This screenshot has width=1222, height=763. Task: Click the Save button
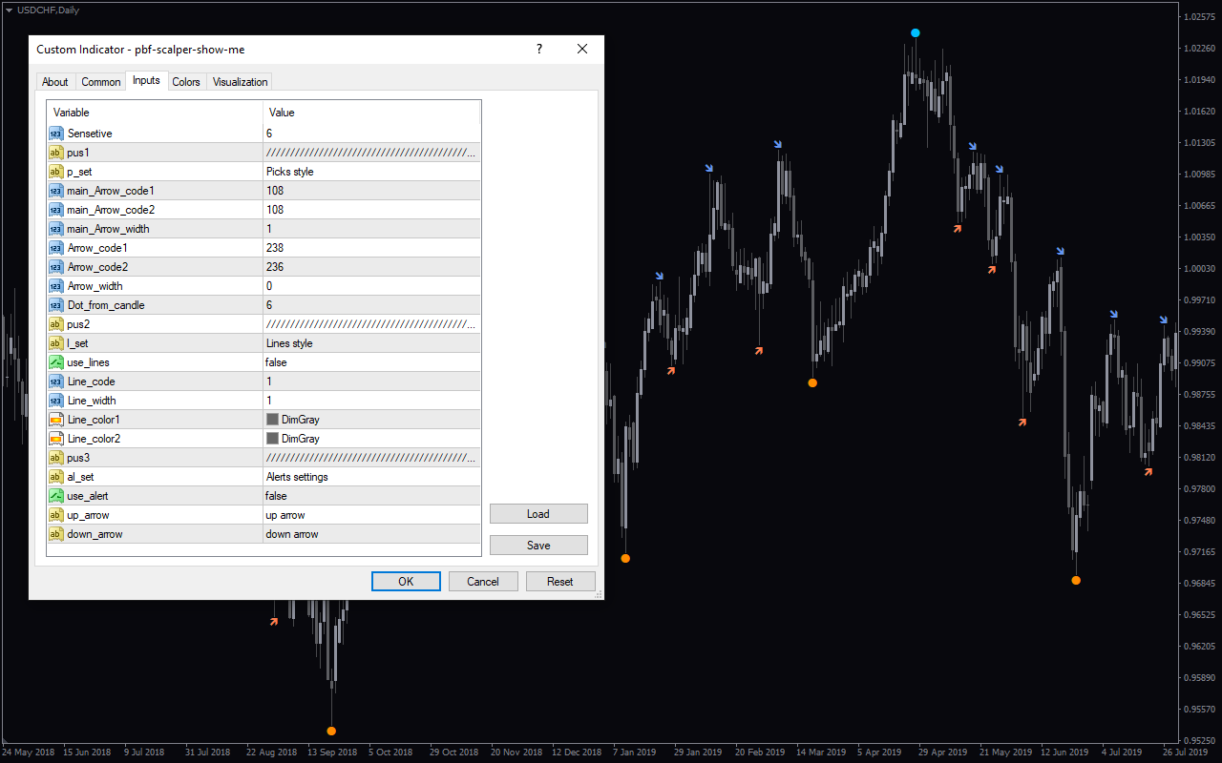coord(538,545)
